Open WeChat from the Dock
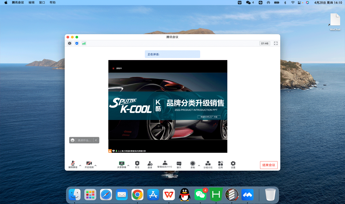 (x=200, y=195)
